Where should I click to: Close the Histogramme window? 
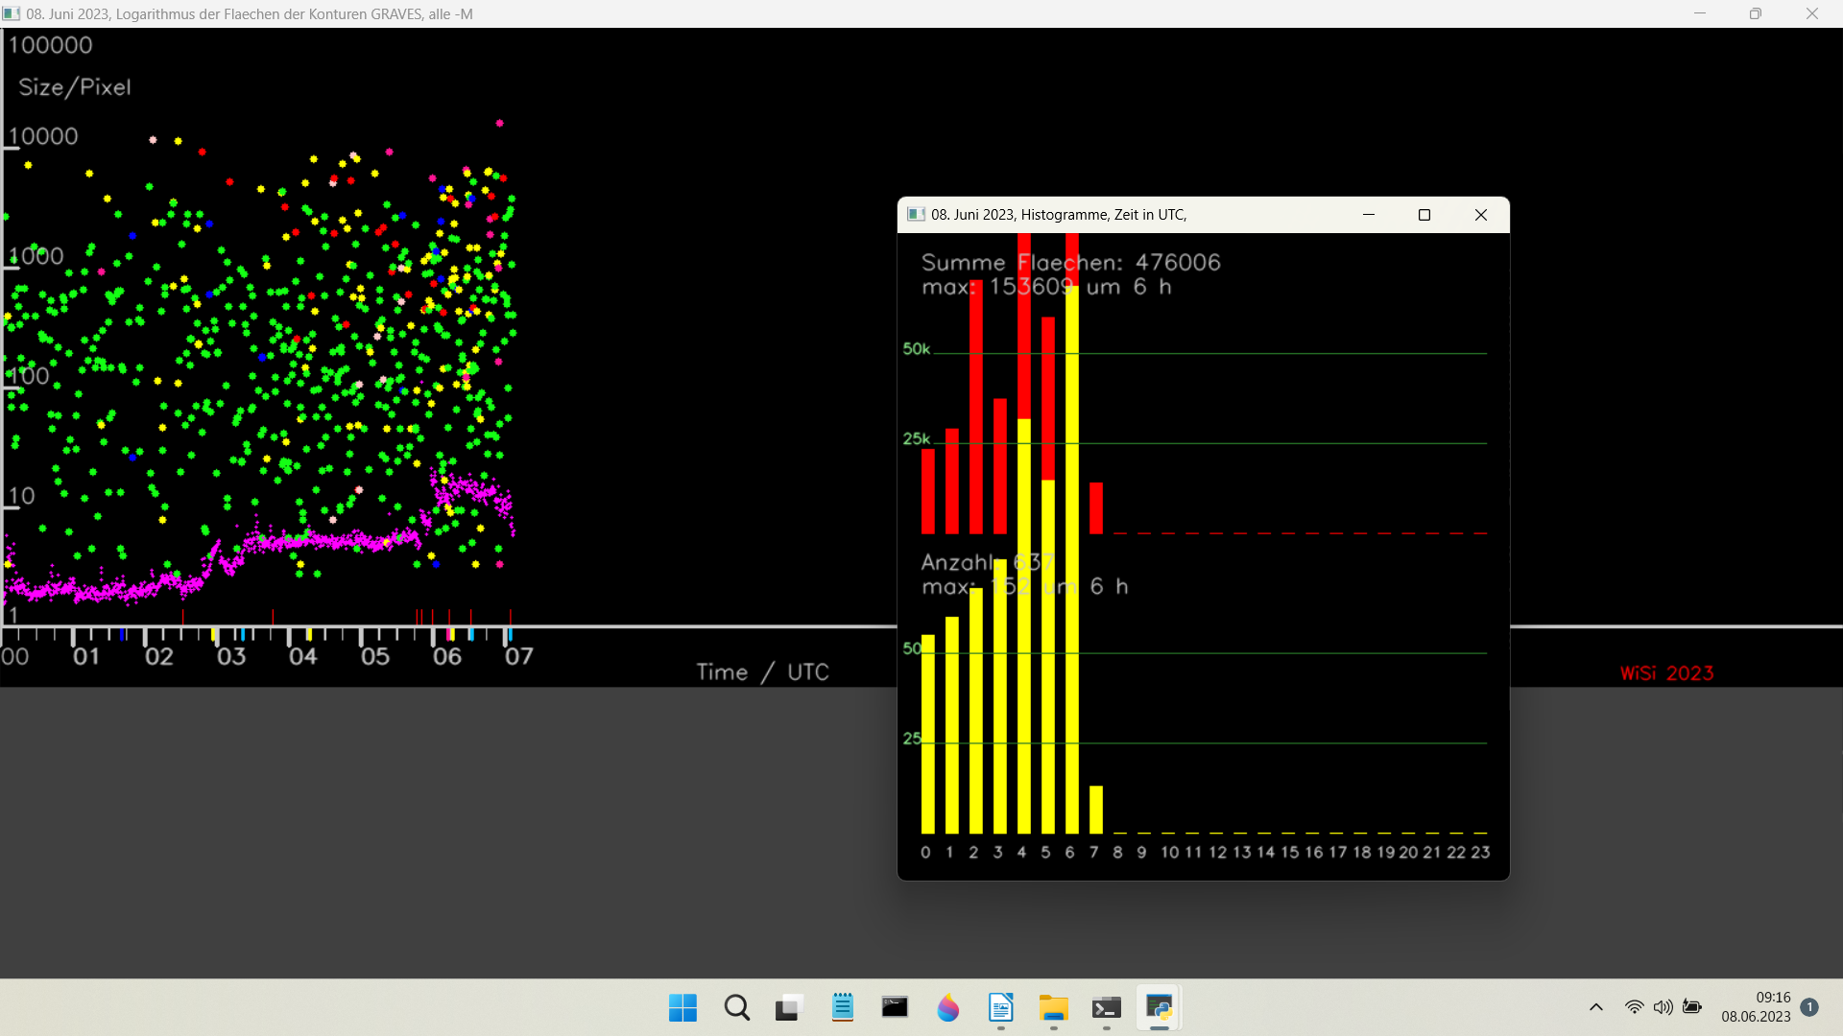[1481, 215]
